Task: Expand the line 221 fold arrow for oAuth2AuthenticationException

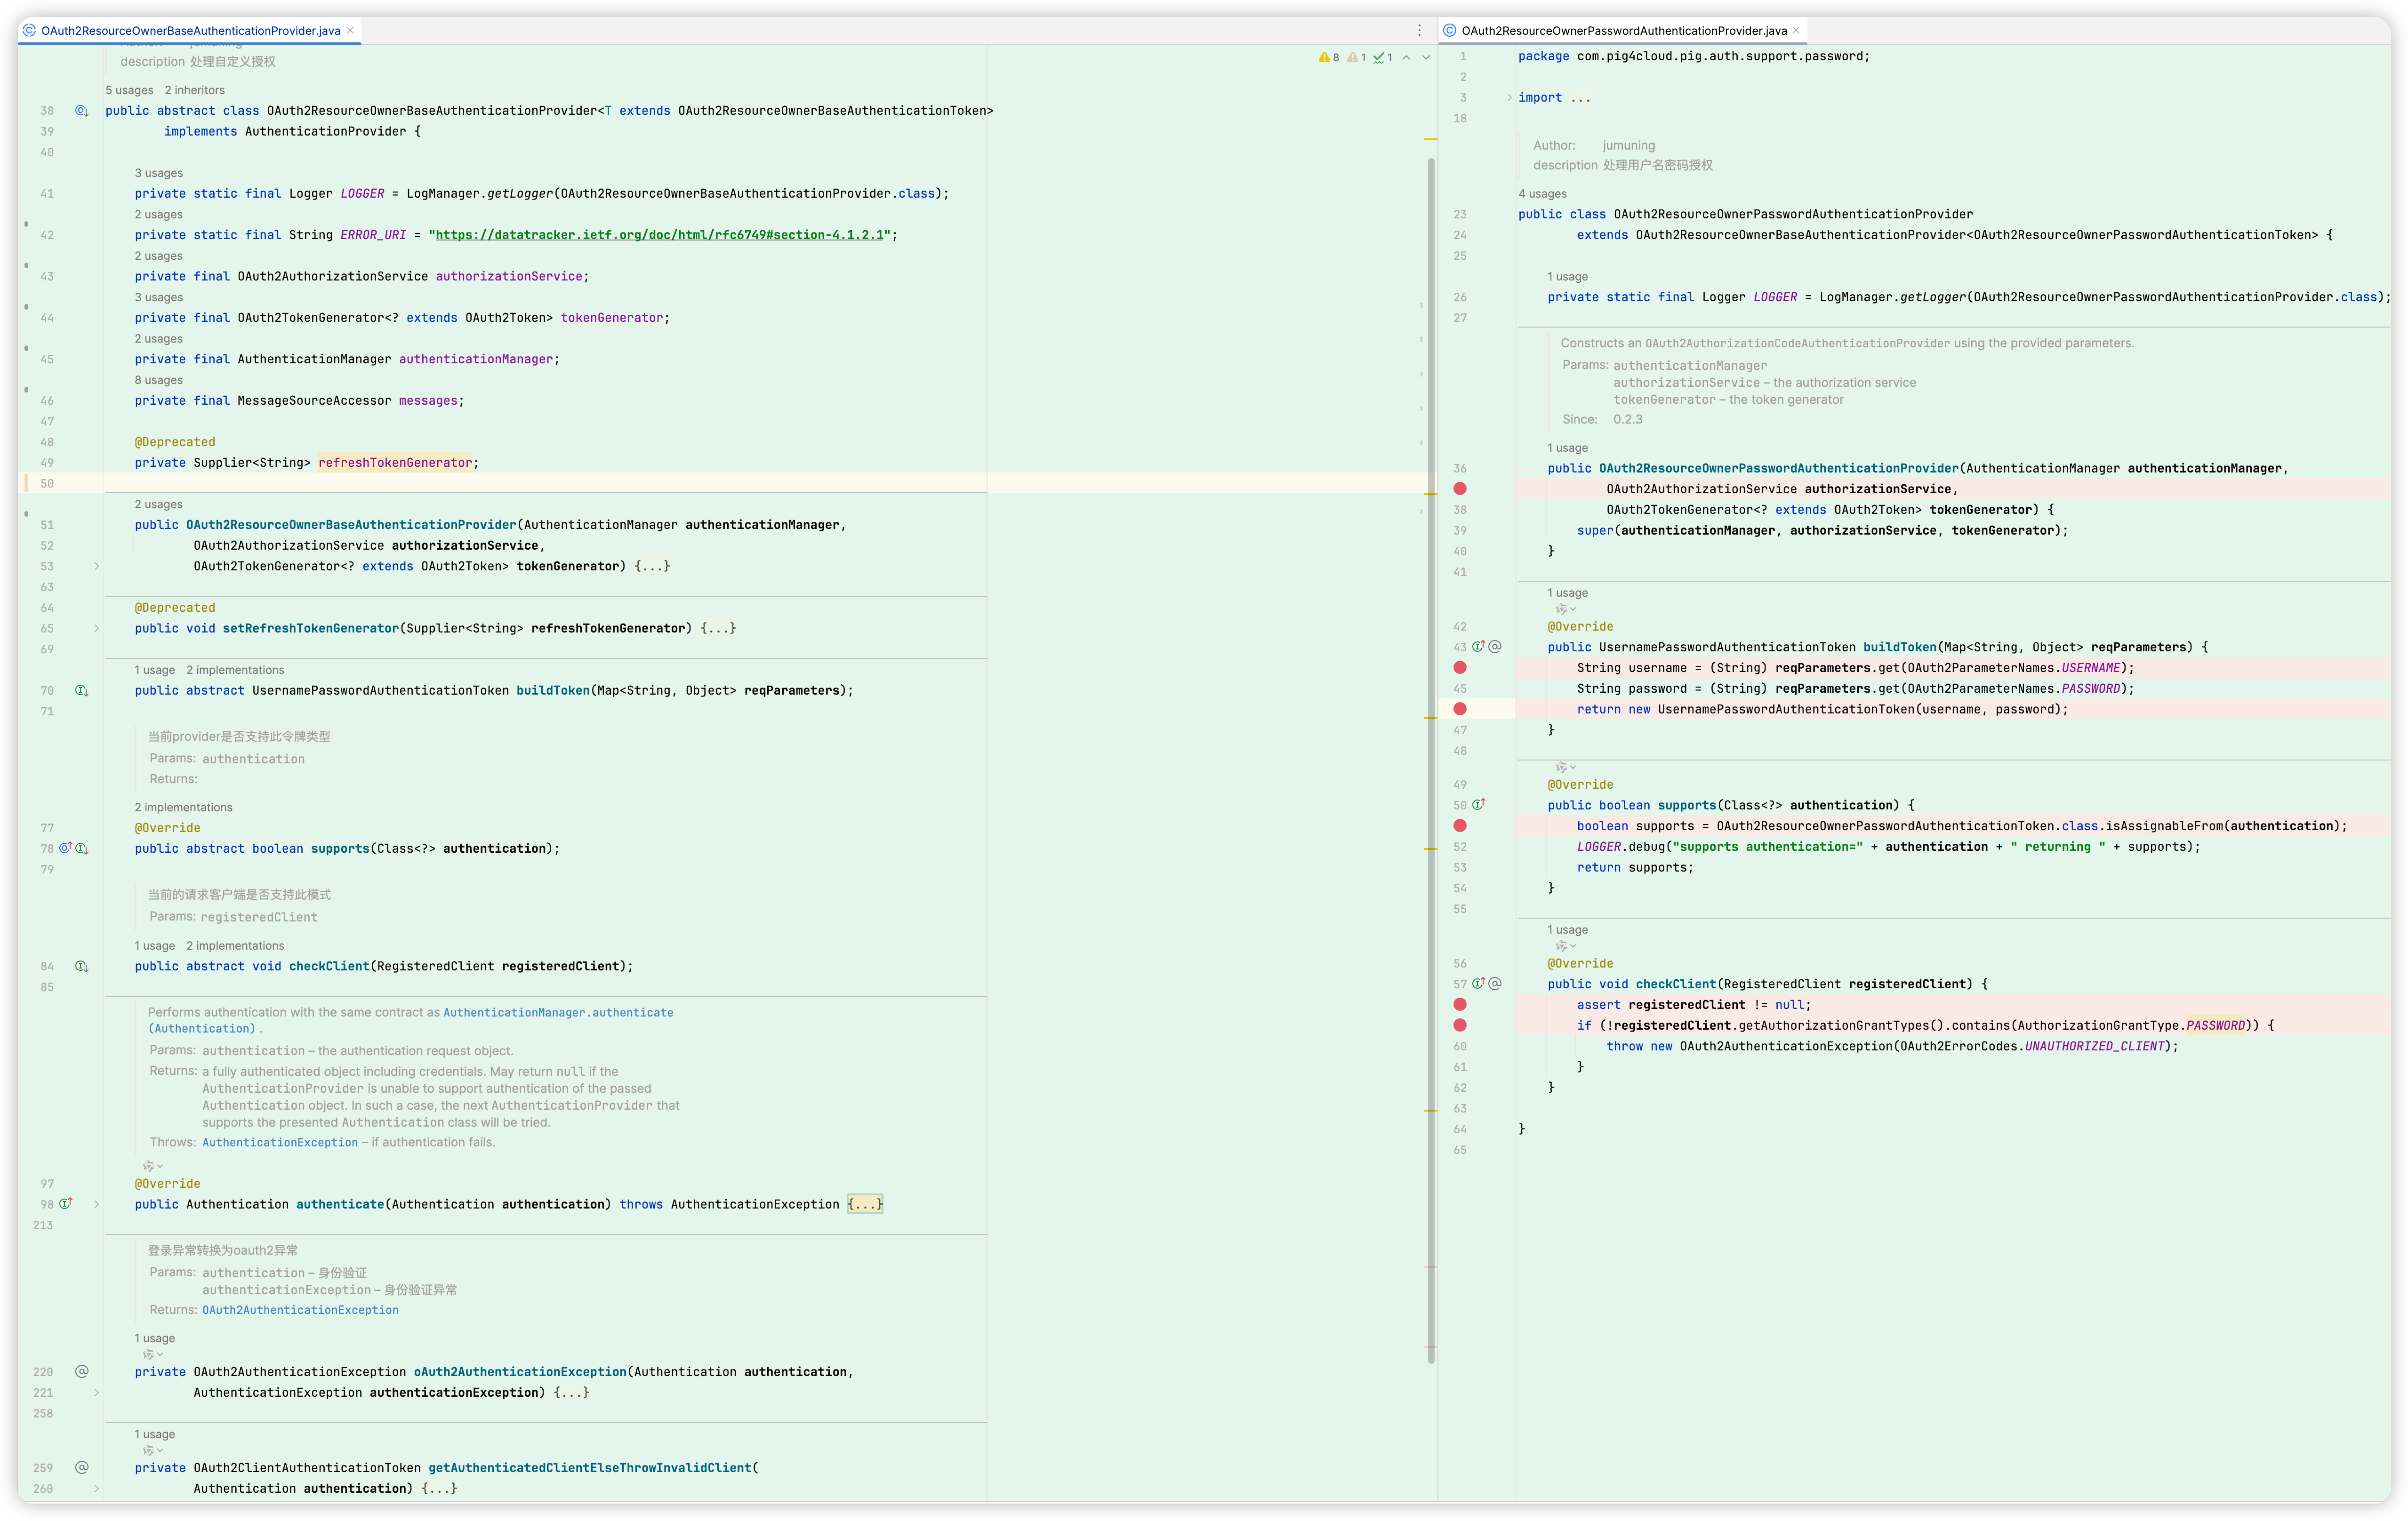Action: coord(96,1392)
